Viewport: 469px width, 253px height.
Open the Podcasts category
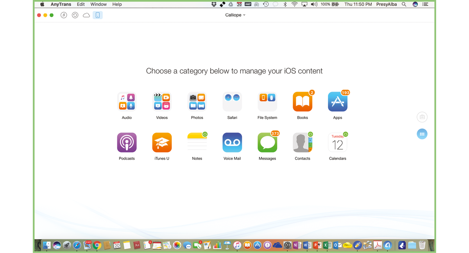[127, 142]
